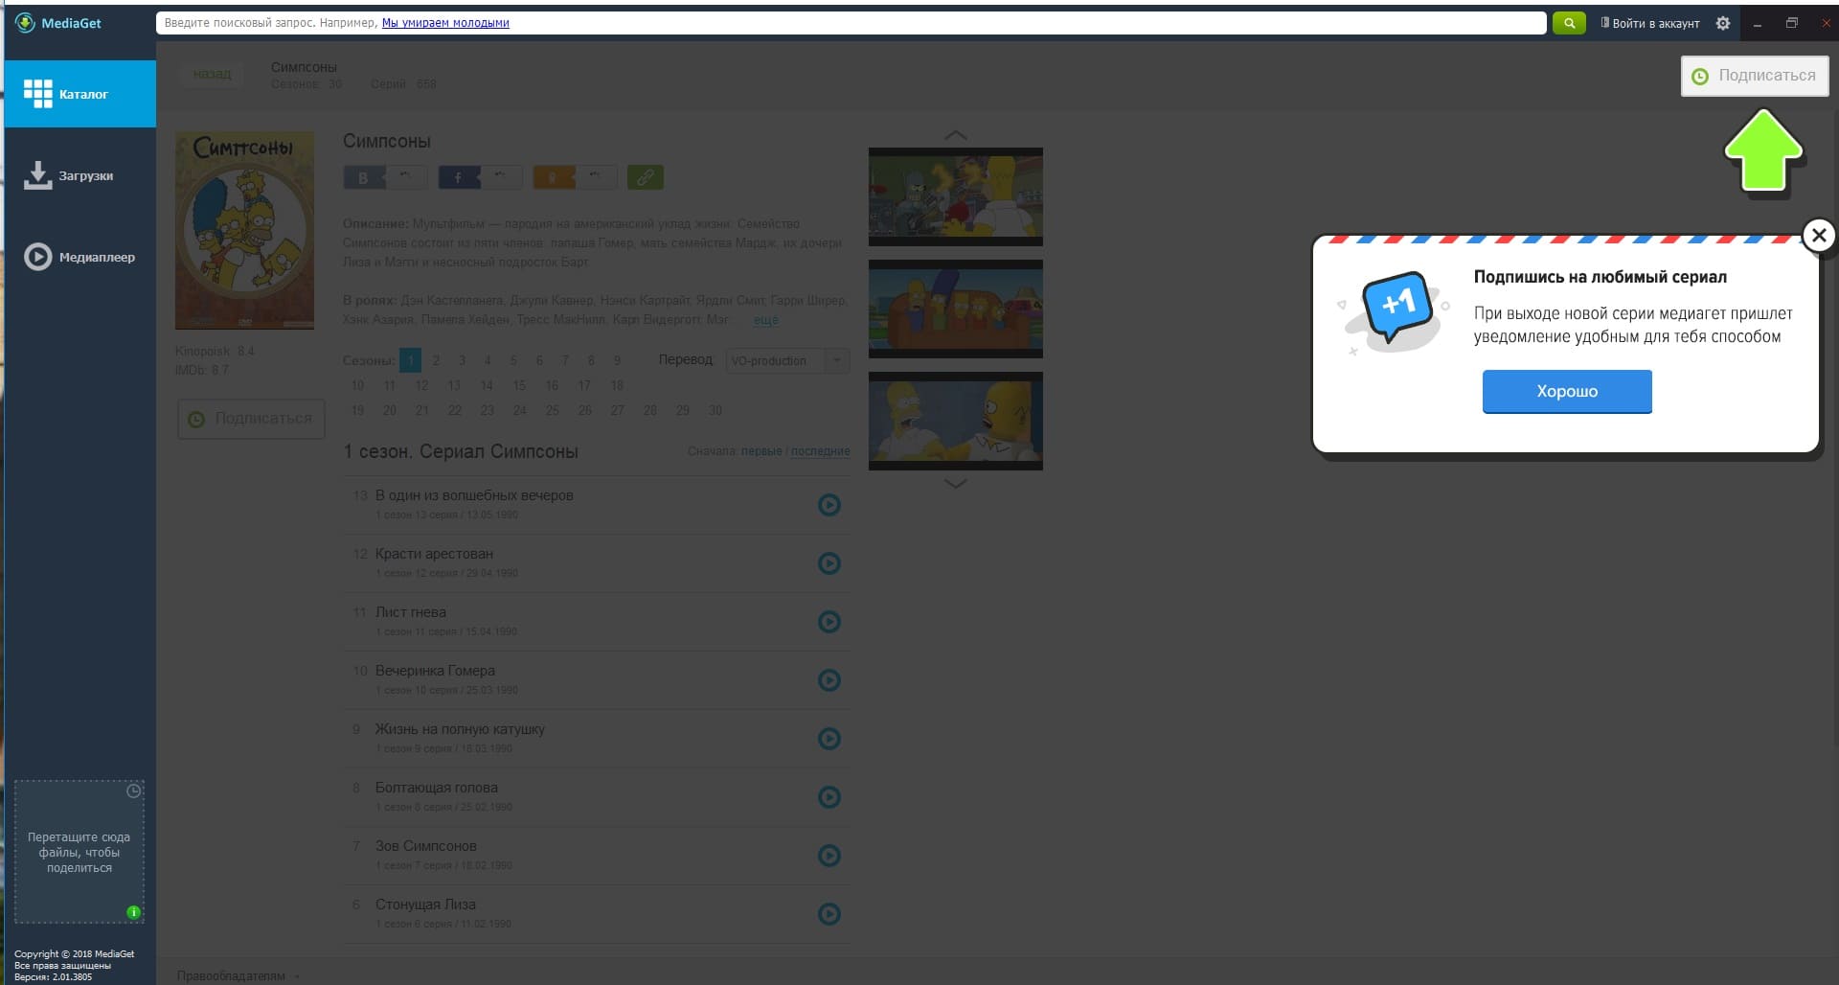This screenshot has height=985, width=1839.
Task: Click clock icon in share drop area
Action: click(x=134, y=791)
